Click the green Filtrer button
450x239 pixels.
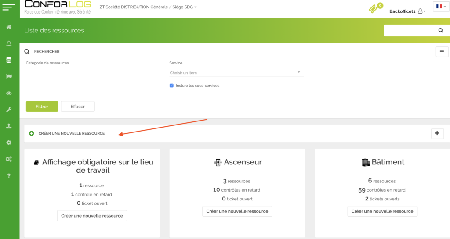coord(42,107)
